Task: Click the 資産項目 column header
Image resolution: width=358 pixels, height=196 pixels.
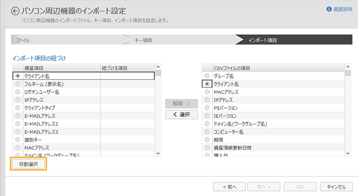Action: [x=62, y=68]
